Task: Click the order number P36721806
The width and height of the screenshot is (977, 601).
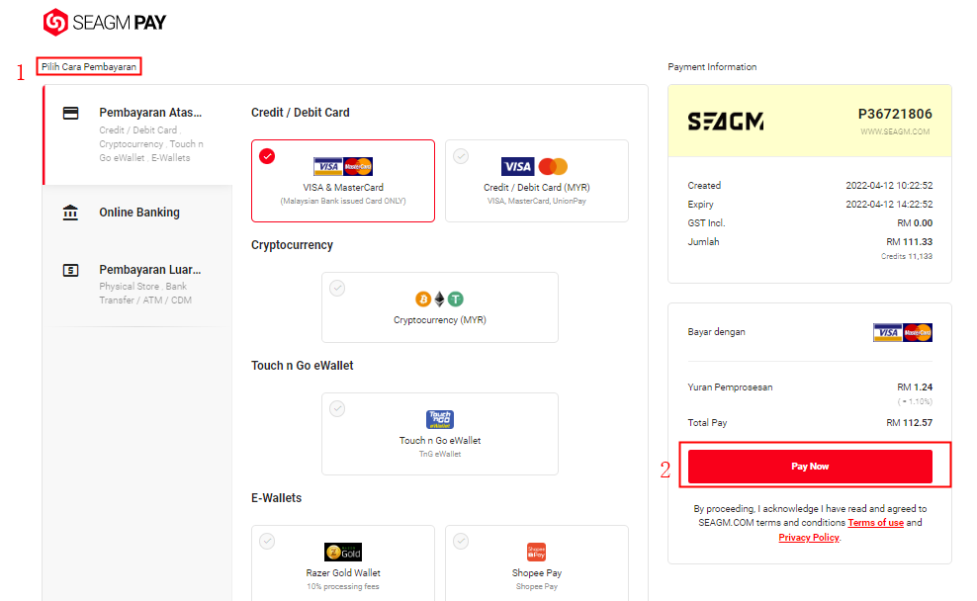Action: tap(895, 114)
